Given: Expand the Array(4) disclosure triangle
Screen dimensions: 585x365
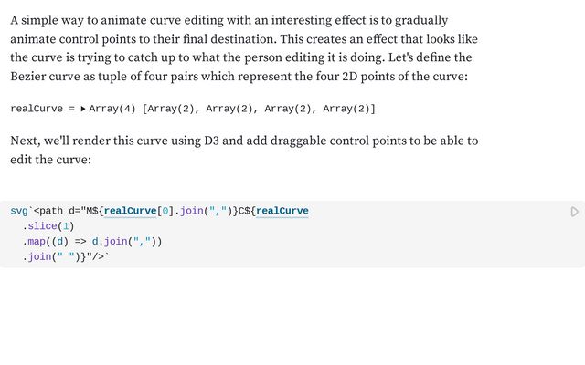Looking at the screenshot, I should tap(83, 109).
